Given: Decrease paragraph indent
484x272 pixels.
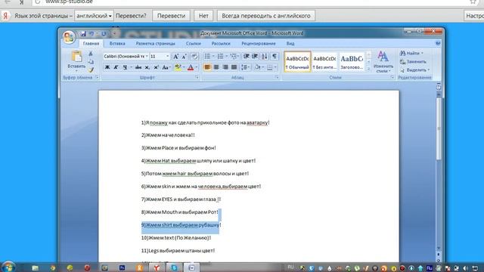Looking at the screenshot, I should [x=247, y=57].
